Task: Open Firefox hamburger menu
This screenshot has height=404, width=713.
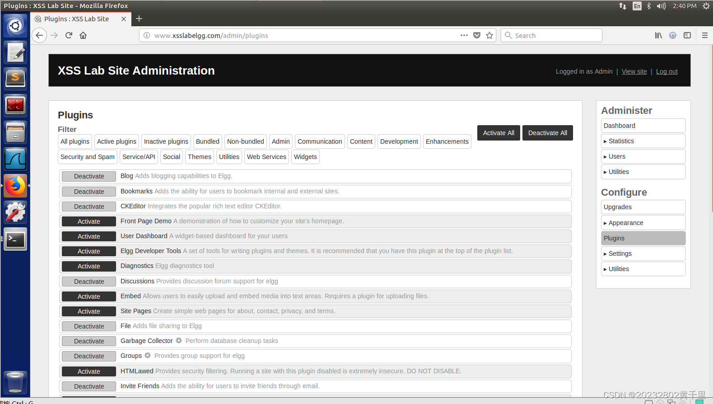Action: coord(704,35)
